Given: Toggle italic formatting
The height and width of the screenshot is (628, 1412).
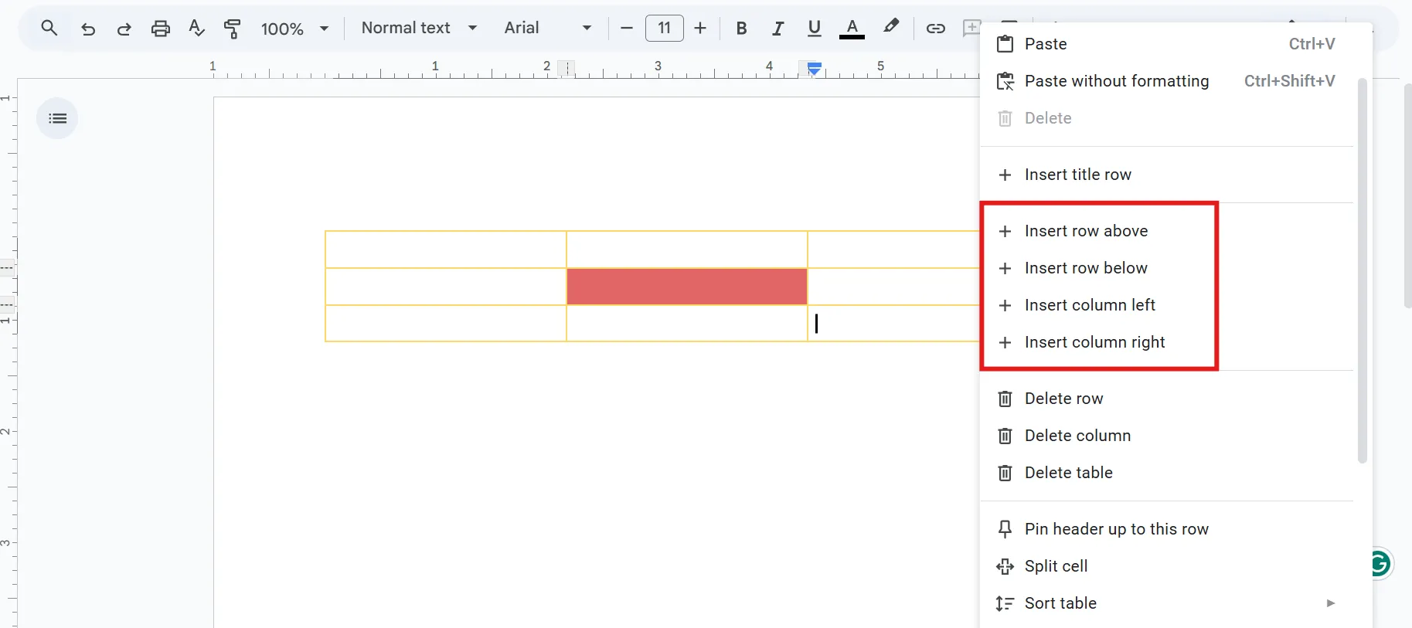Looking at the screenshot, I should pos(777,29).
